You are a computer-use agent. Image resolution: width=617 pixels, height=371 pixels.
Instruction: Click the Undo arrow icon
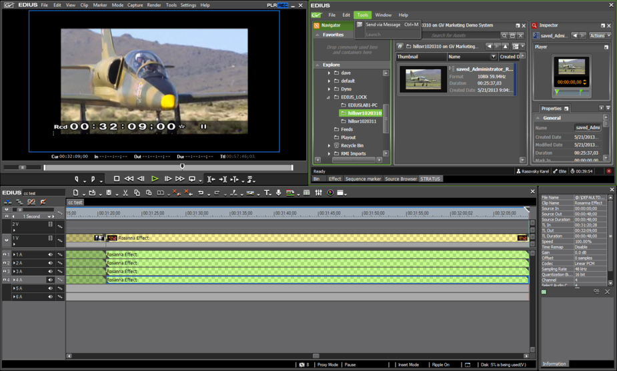pos(201,192)
